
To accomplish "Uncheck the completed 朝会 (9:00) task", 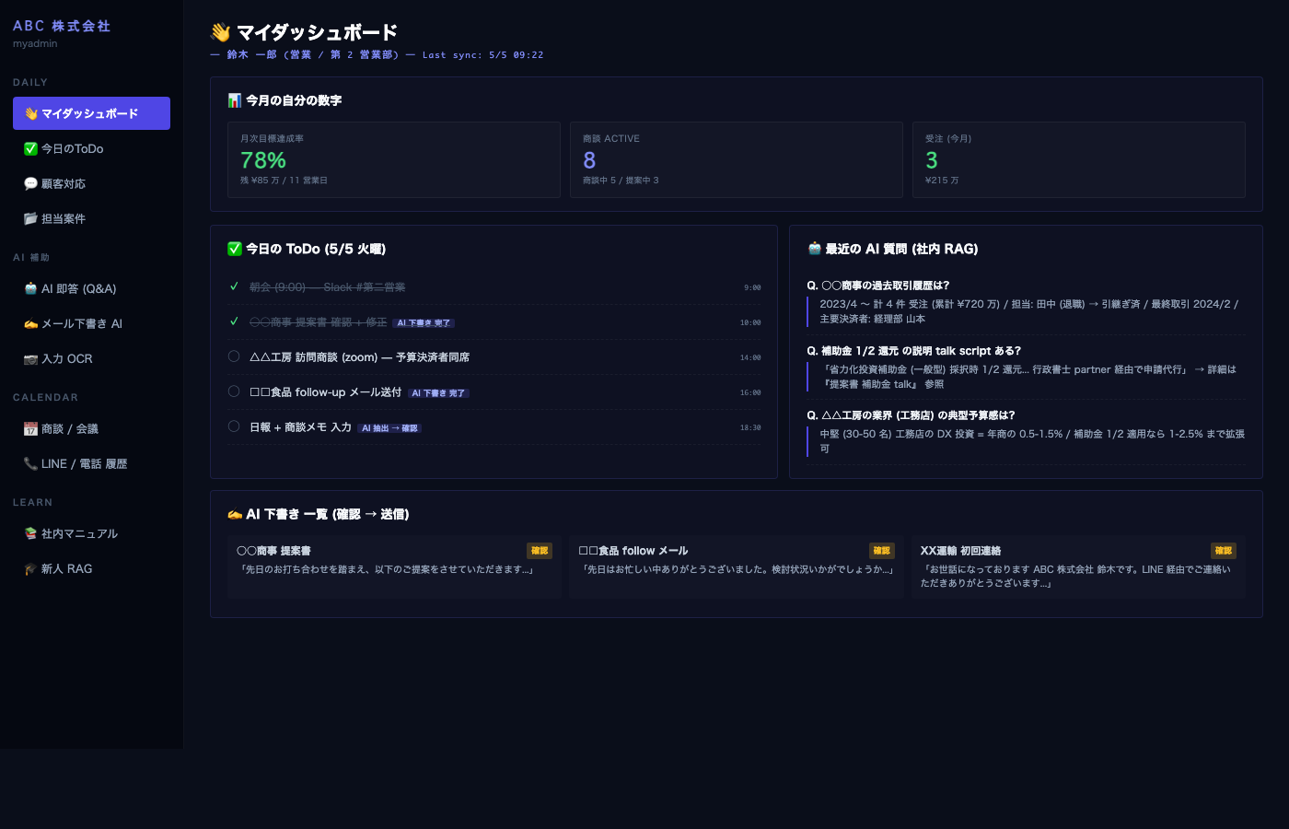I will (x=234, y=286).
